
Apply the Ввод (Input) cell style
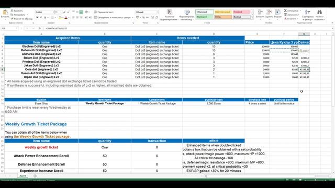click(x=223, y=17)
